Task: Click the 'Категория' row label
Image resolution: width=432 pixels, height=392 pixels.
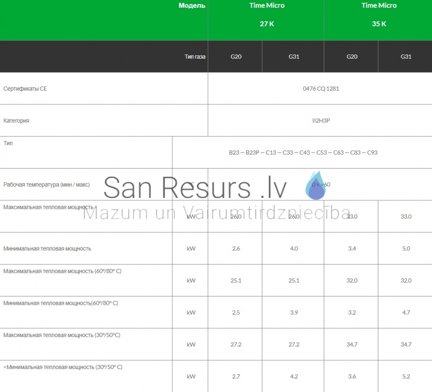Action: tap(16, 121)
